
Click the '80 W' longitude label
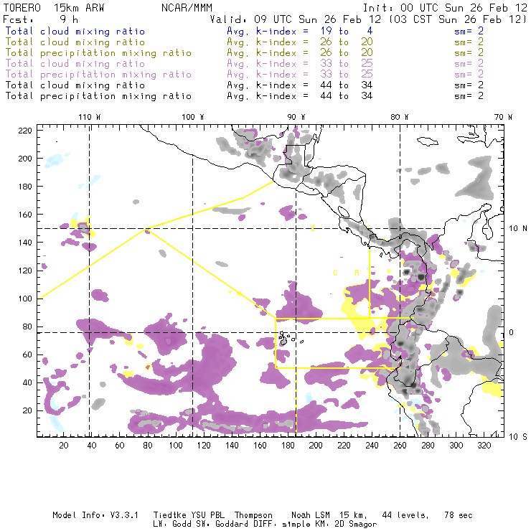(x=399, y=117)
